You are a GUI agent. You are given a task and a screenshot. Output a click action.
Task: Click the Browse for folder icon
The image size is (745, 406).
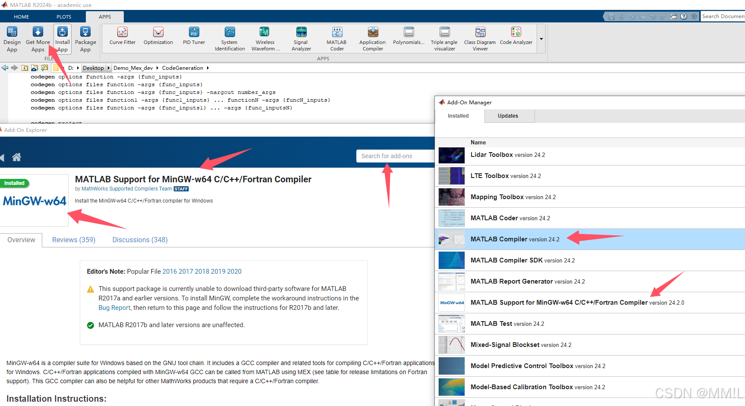pos(35,68)
